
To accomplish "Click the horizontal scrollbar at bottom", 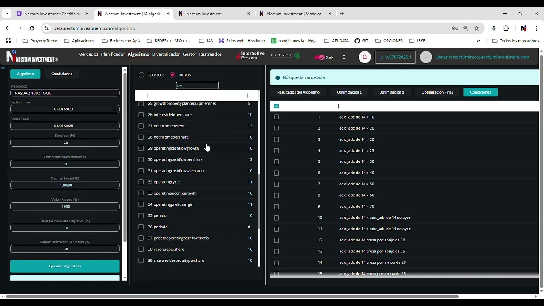I will tap(232, 297).
